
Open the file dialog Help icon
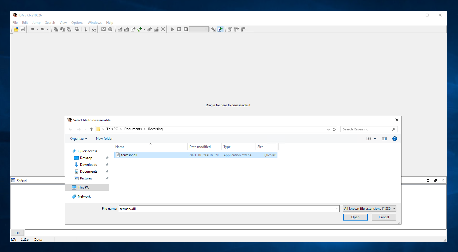click(394, 139)
